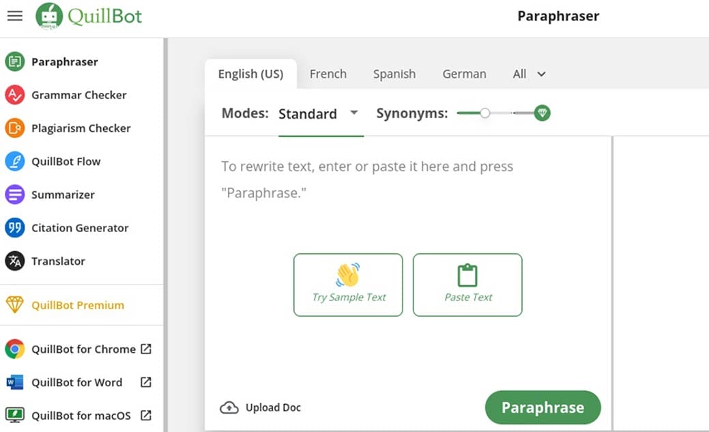Open the Plagiarism Checker icon
709x432 pixels.
point(14,128)
